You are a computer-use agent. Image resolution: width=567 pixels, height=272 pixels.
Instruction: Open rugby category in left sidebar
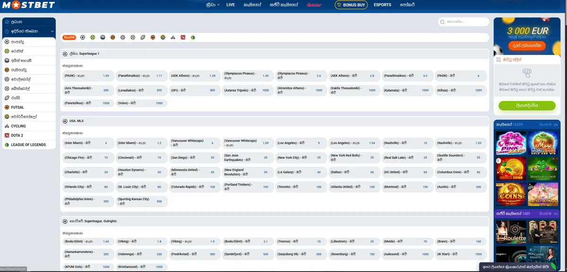point(29,98)
